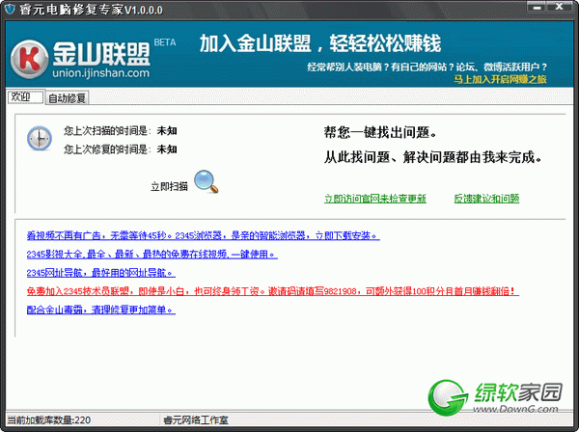Open 2345网址导航 link
579x432 pixels.
100,273
